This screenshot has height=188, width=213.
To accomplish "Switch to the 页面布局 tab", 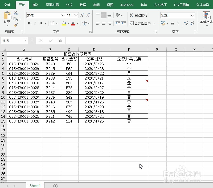I will coord(52,5).
